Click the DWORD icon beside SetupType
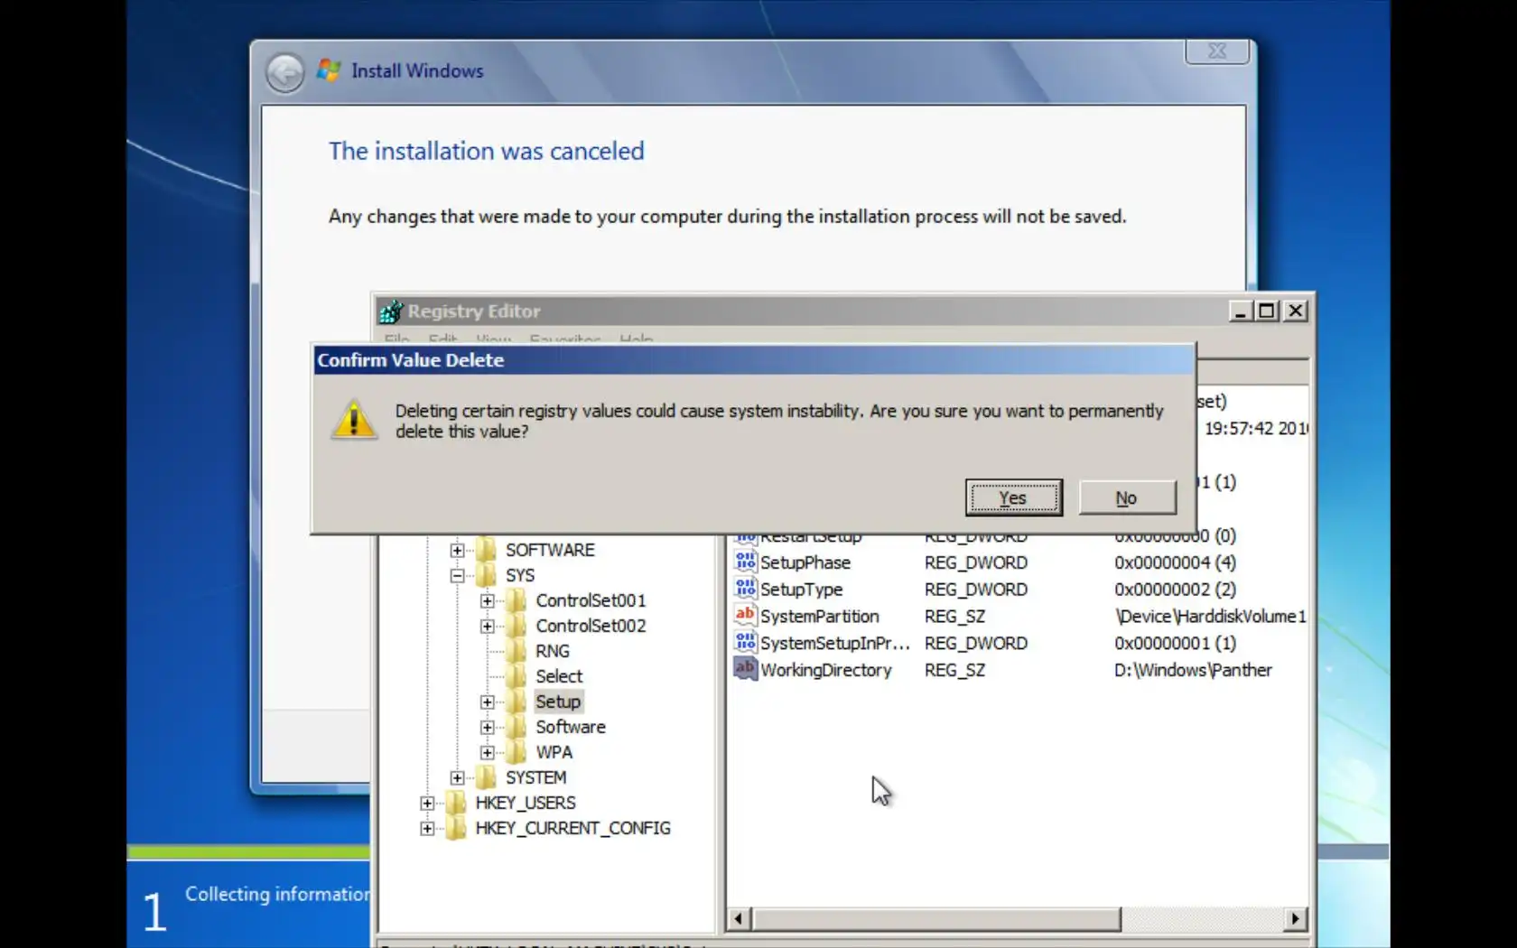 tap(745, 589)
